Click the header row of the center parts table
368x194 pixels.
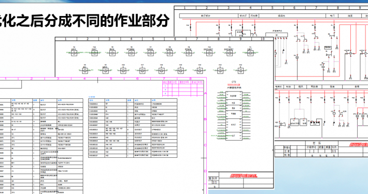(133, 100)
